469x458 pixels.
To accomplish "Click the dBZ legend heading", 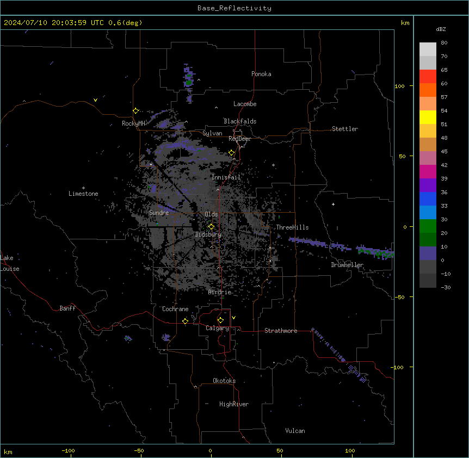I will point(441,29).
